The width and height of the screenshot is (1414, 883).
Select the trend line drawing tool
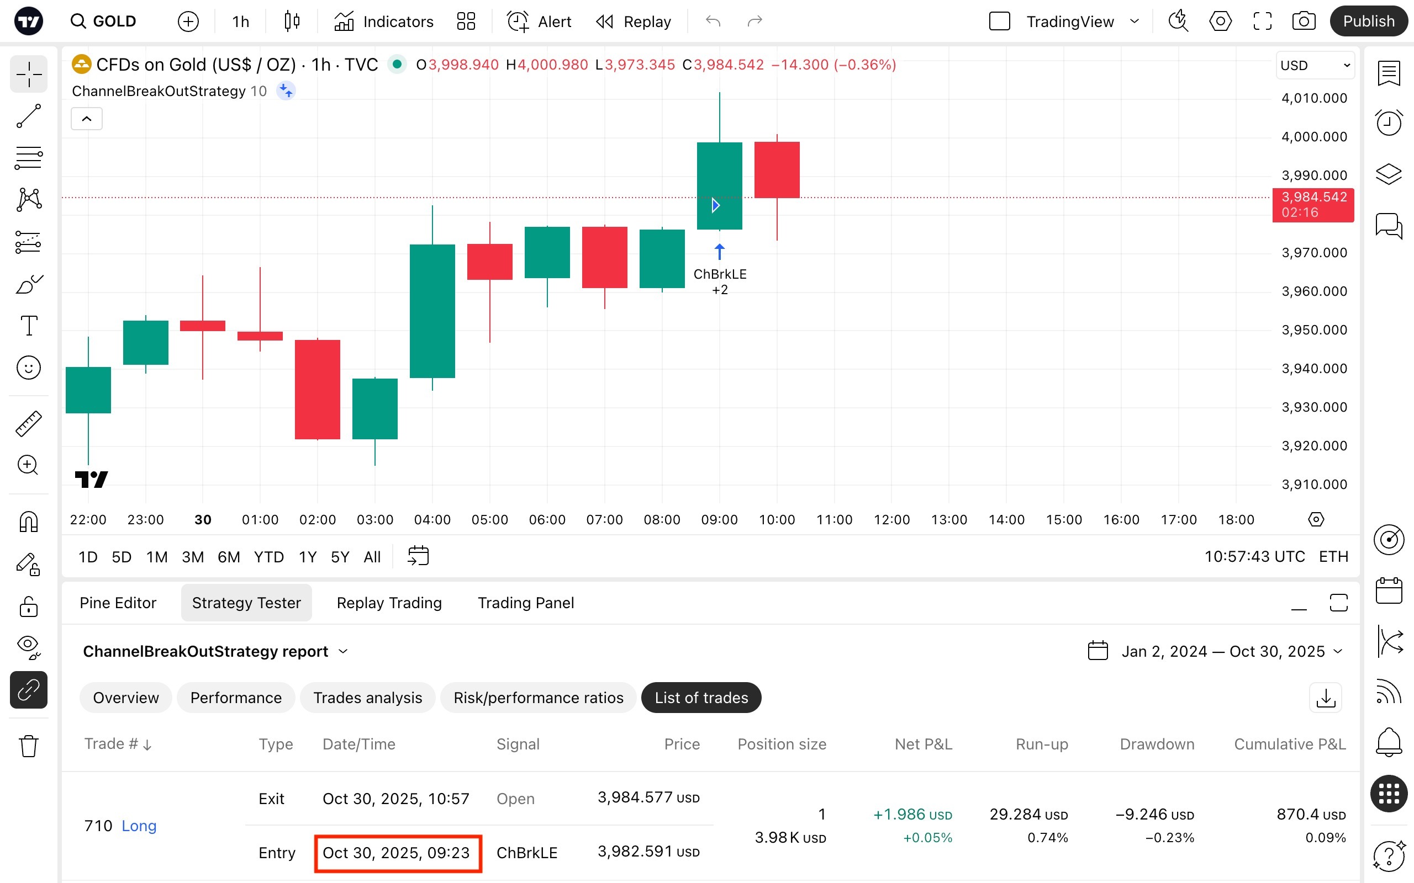(29, 116)
